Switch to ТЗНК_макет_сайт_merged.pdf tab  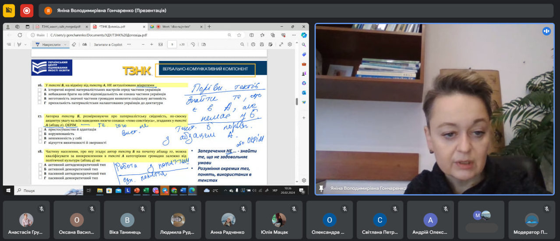[x=60, y=27]
